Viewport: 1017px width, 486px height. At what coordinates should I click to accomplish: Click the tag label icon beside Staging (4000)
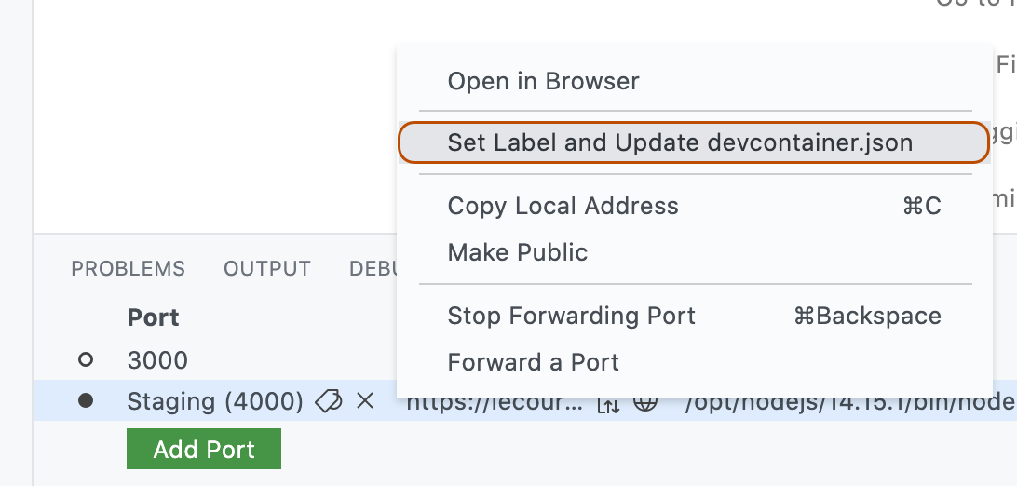[328, 402]
